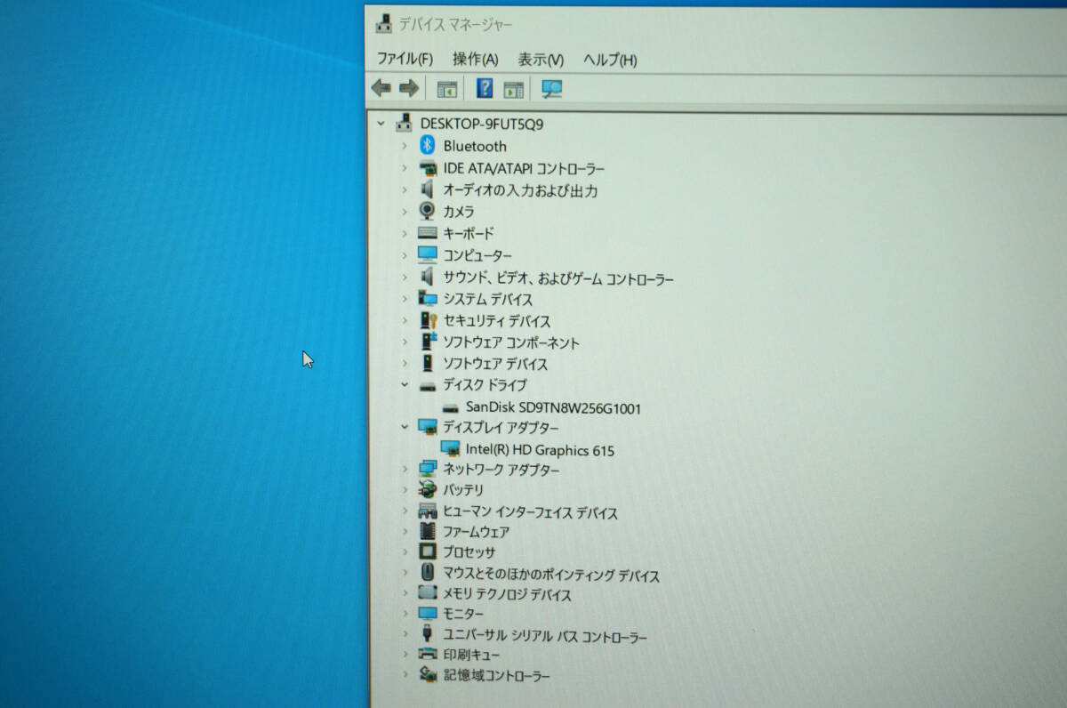Click the Bluetooth category icon

(427, 146)
